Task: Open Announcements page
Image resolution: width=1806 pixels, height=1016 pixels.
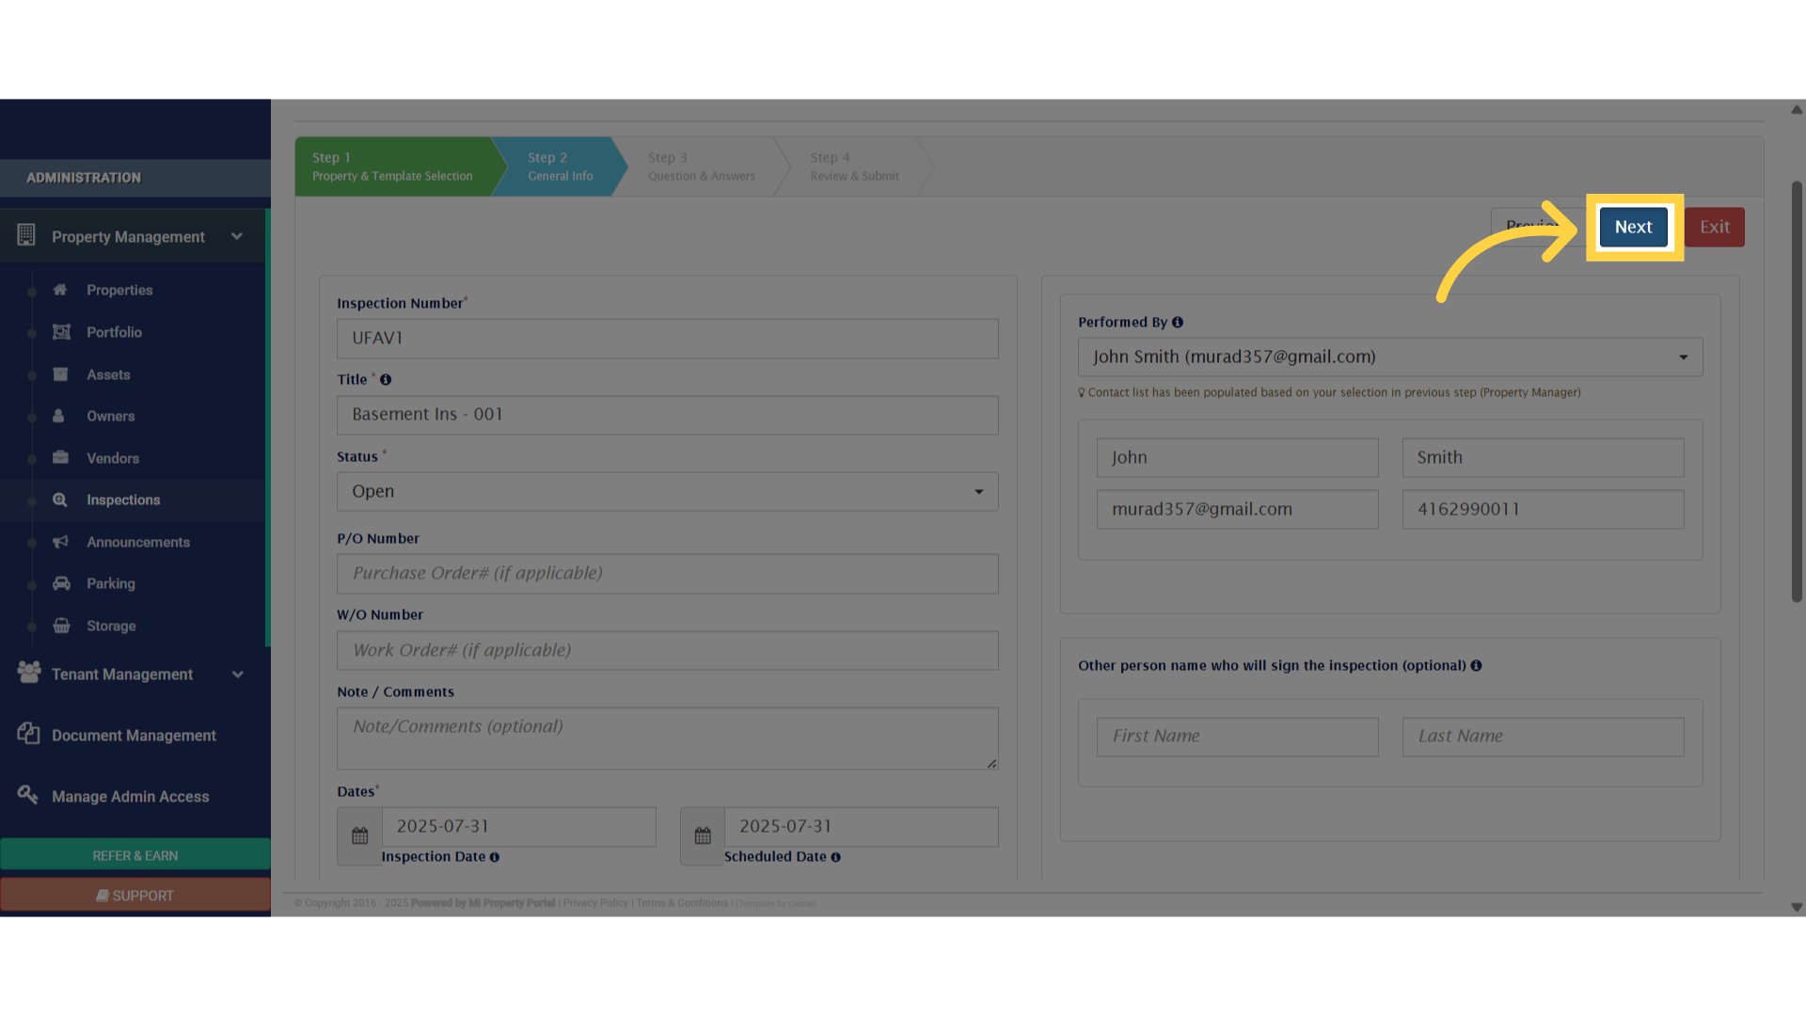Action: point(138,542)
